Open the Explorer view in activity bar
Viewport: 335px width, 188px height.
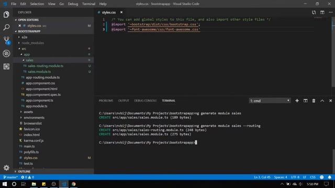(x=6, y=15)
